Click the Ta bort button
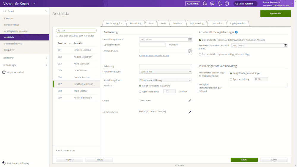297x167 pixels. (x=99, y=160)
